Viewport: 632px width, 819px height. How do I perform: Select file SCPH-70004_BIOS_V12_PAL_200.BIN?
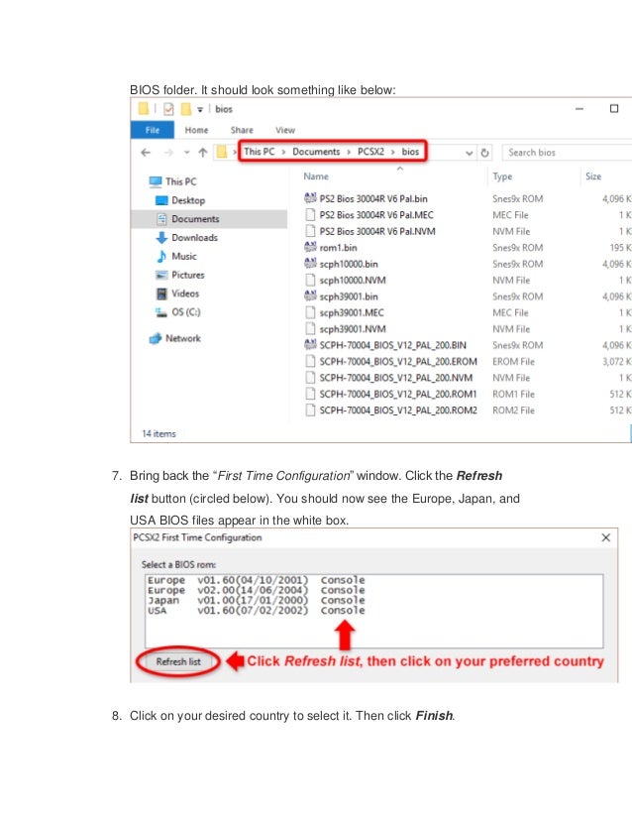tap(392, 345)
